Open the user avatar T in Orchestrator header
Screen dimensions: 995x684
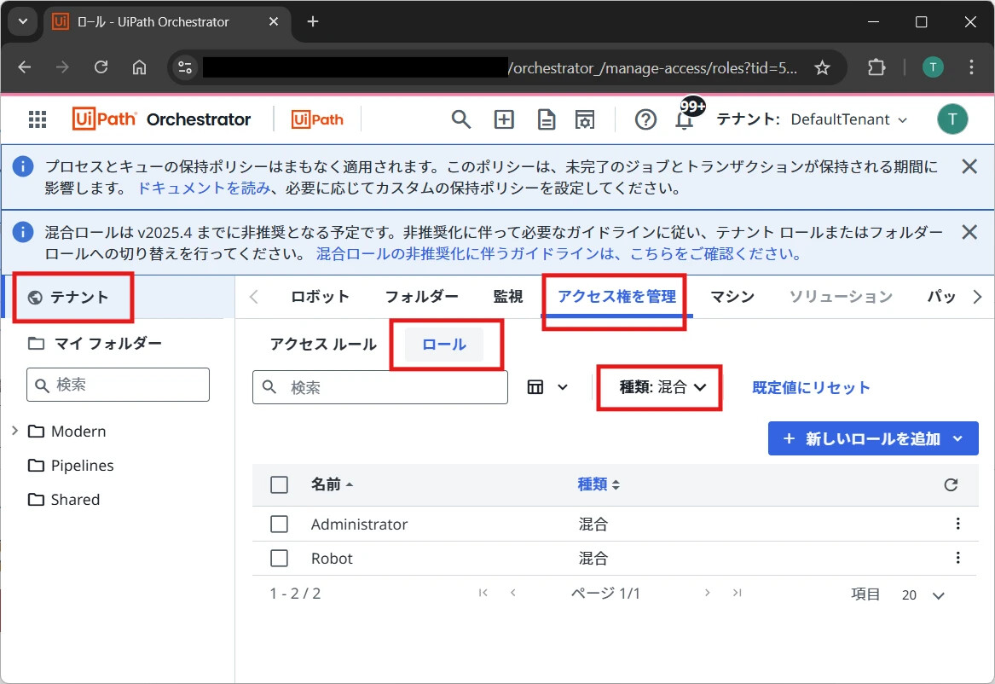click(x=952, y=119)
